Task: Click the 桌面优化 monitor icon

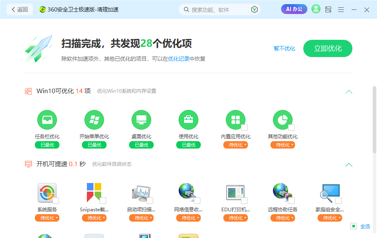Action: pos(141,119)
